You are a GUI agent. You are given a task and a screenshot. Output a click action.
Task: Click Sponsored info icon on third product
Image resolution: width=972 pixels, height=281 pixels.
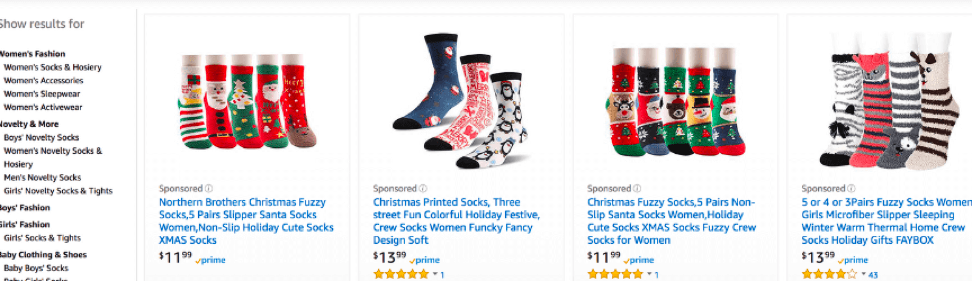[638, 189]
